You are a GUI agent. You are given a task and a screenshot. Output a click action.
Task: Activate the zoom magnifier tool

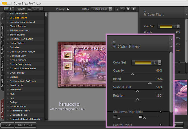tap(123, 9)
